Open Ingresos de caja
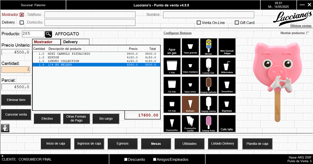 89,144
